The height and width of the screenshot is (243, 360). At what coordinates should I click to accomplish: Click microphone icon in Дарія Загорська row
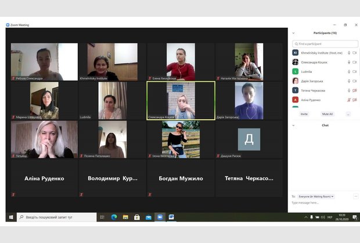[x=349, y=81]
